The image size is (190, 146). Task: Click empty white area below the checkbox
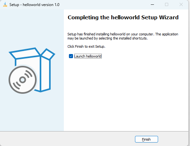pyautogui.click(x=126, y=94)
